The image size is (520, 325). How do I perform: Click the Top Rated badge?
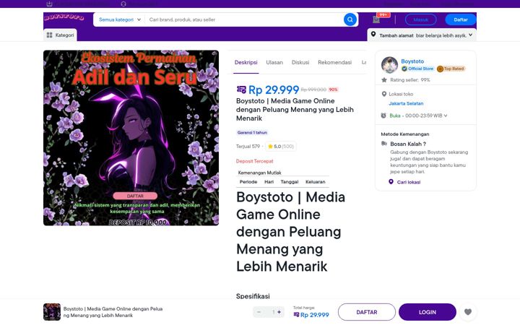[451, 69]
